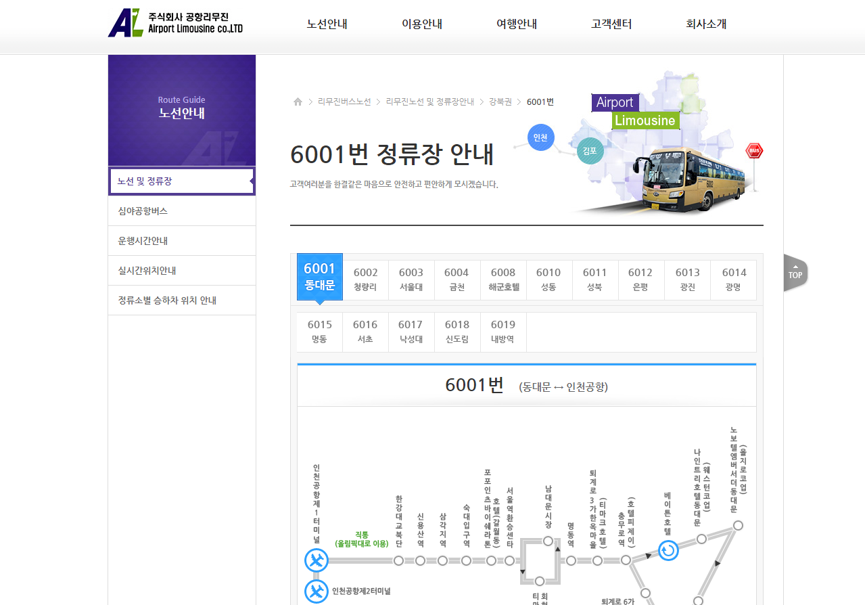
Task: Click the red BUS stop sign icon
Action: point(754,150)
